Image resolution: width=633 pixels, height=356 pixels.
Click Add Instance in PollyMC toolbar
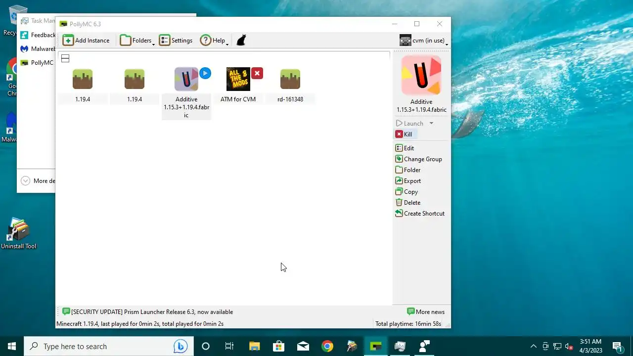point(87,41)
